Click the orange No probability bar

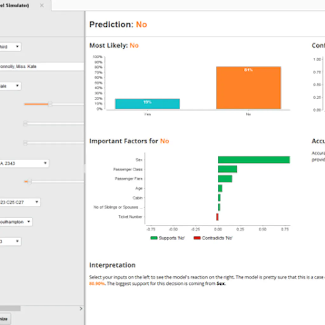coord(249,88)
